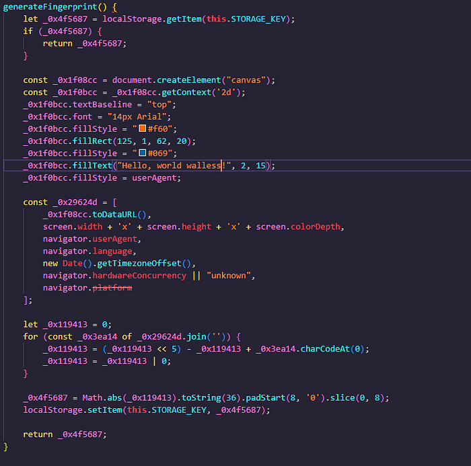Screen dimensions: 471x466
Task: Click the 'let _0x119413 = 0' line
Action: click(x=67, y=325)
